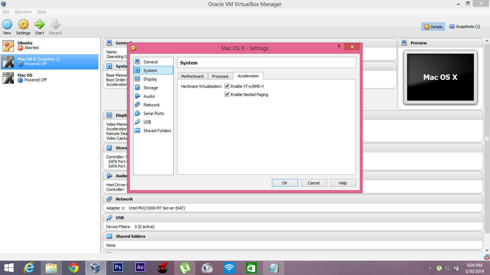Select General in the settings sidebar
The width and height of the screenshot is (490, 275).
click(x=153, y=62)
